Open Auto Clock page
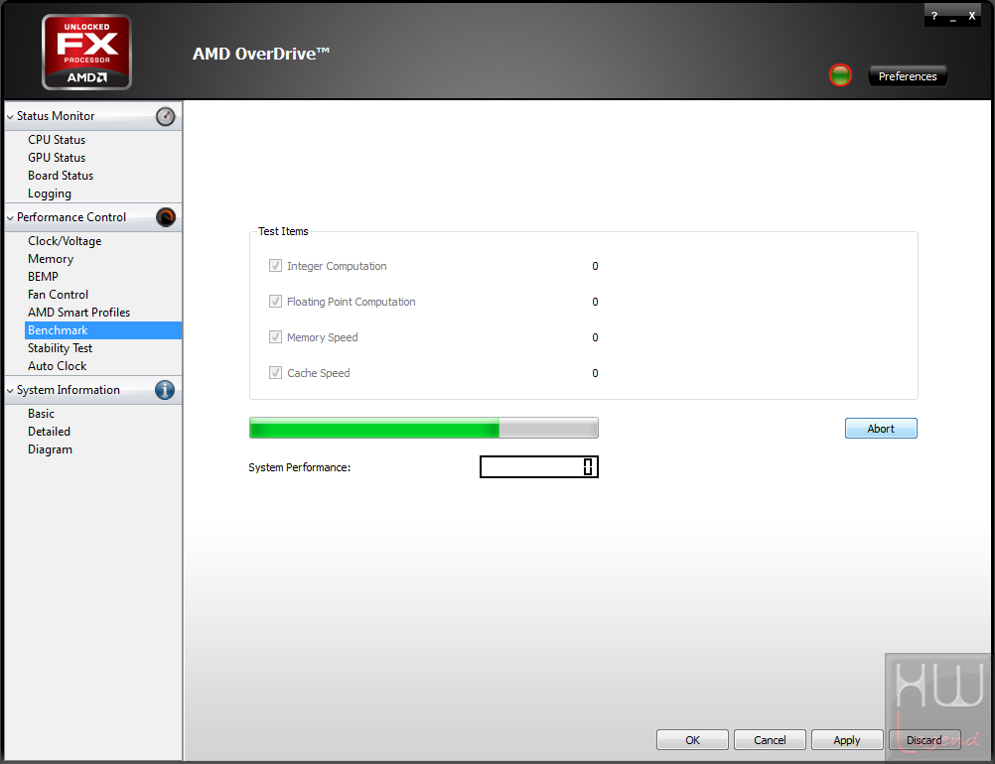This screenshot has width=995, height=764. point(58,366)
